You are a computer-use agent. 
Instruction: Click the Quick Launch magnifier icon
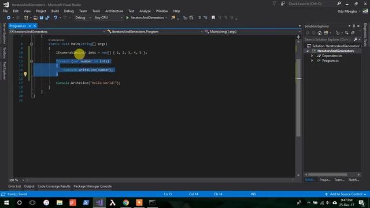tap(339, 4)
